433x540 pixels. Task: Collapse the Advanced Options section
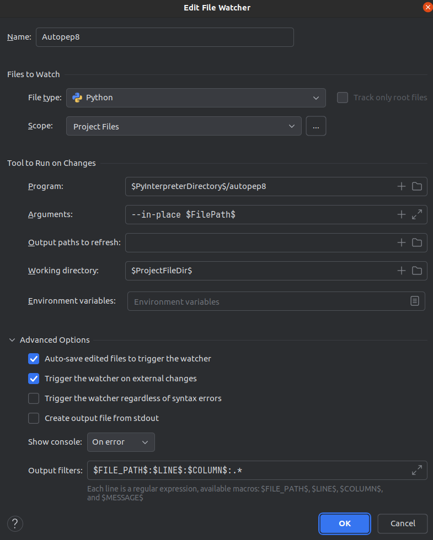(12, 340)
